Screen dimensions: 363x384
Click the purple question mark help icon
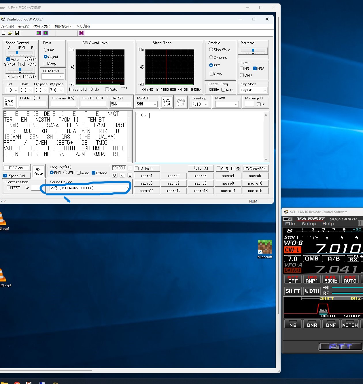click(x=82, y=33)
